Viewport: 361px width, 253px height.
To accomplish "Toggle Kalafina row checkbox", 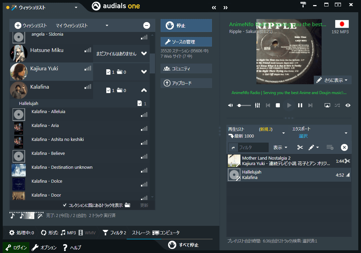I will (108, 90).
